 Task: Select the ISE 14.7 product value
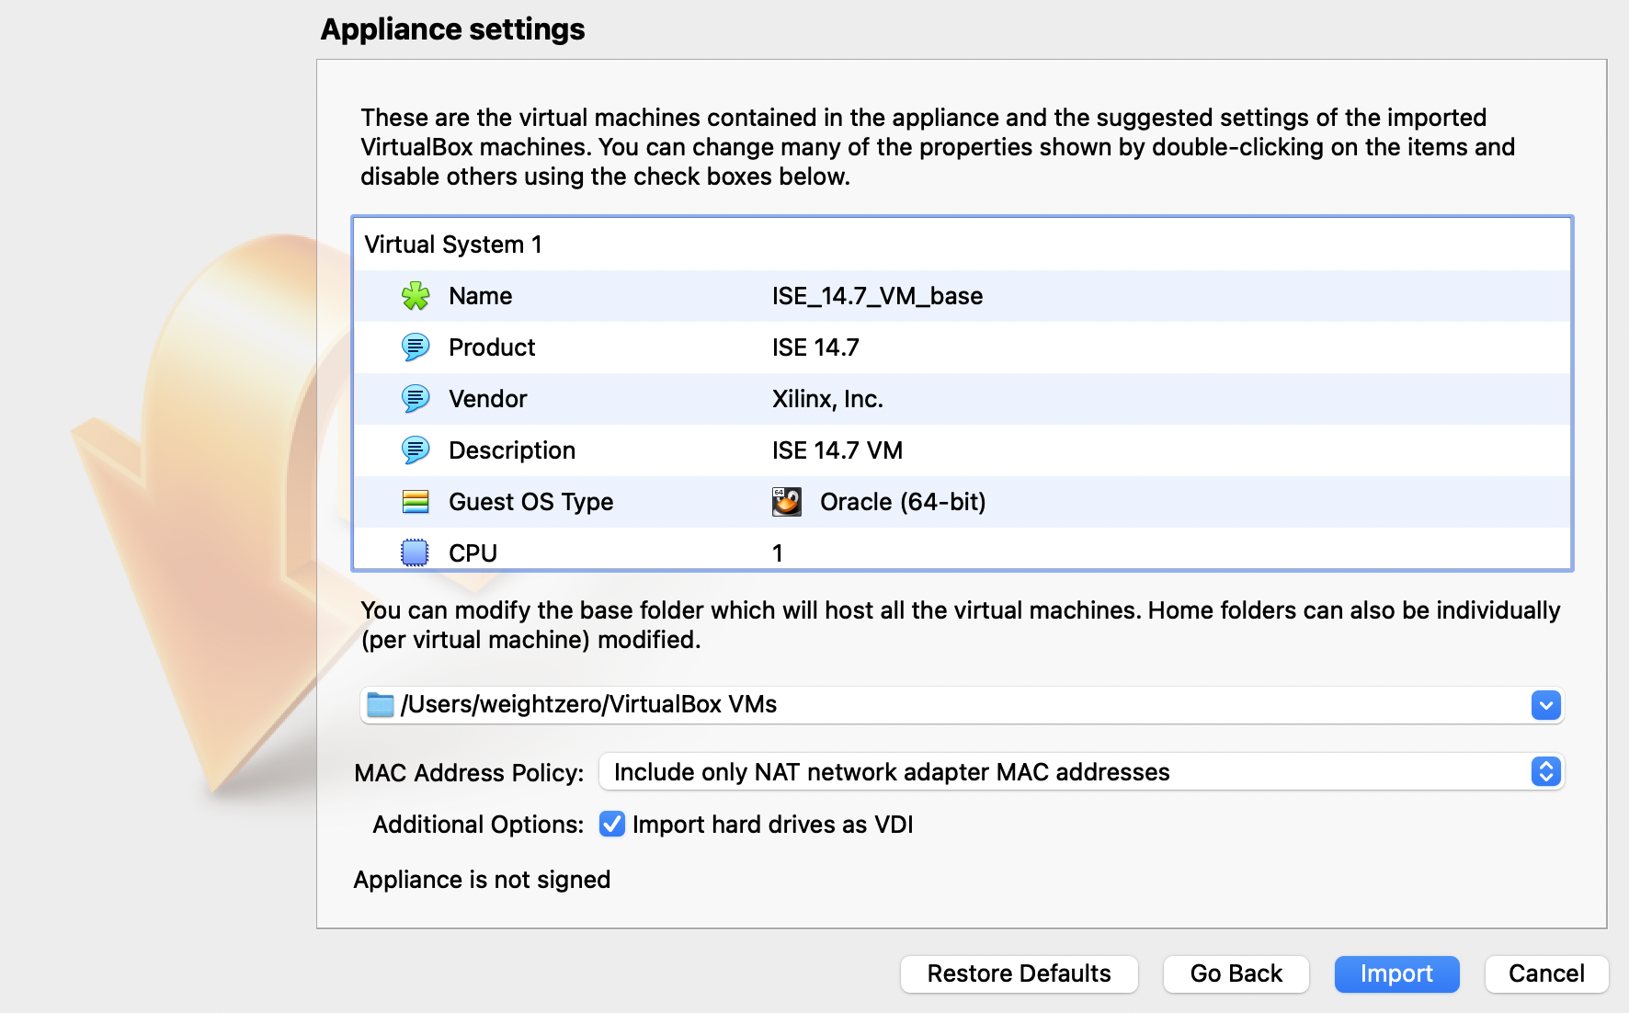point(815,347)
